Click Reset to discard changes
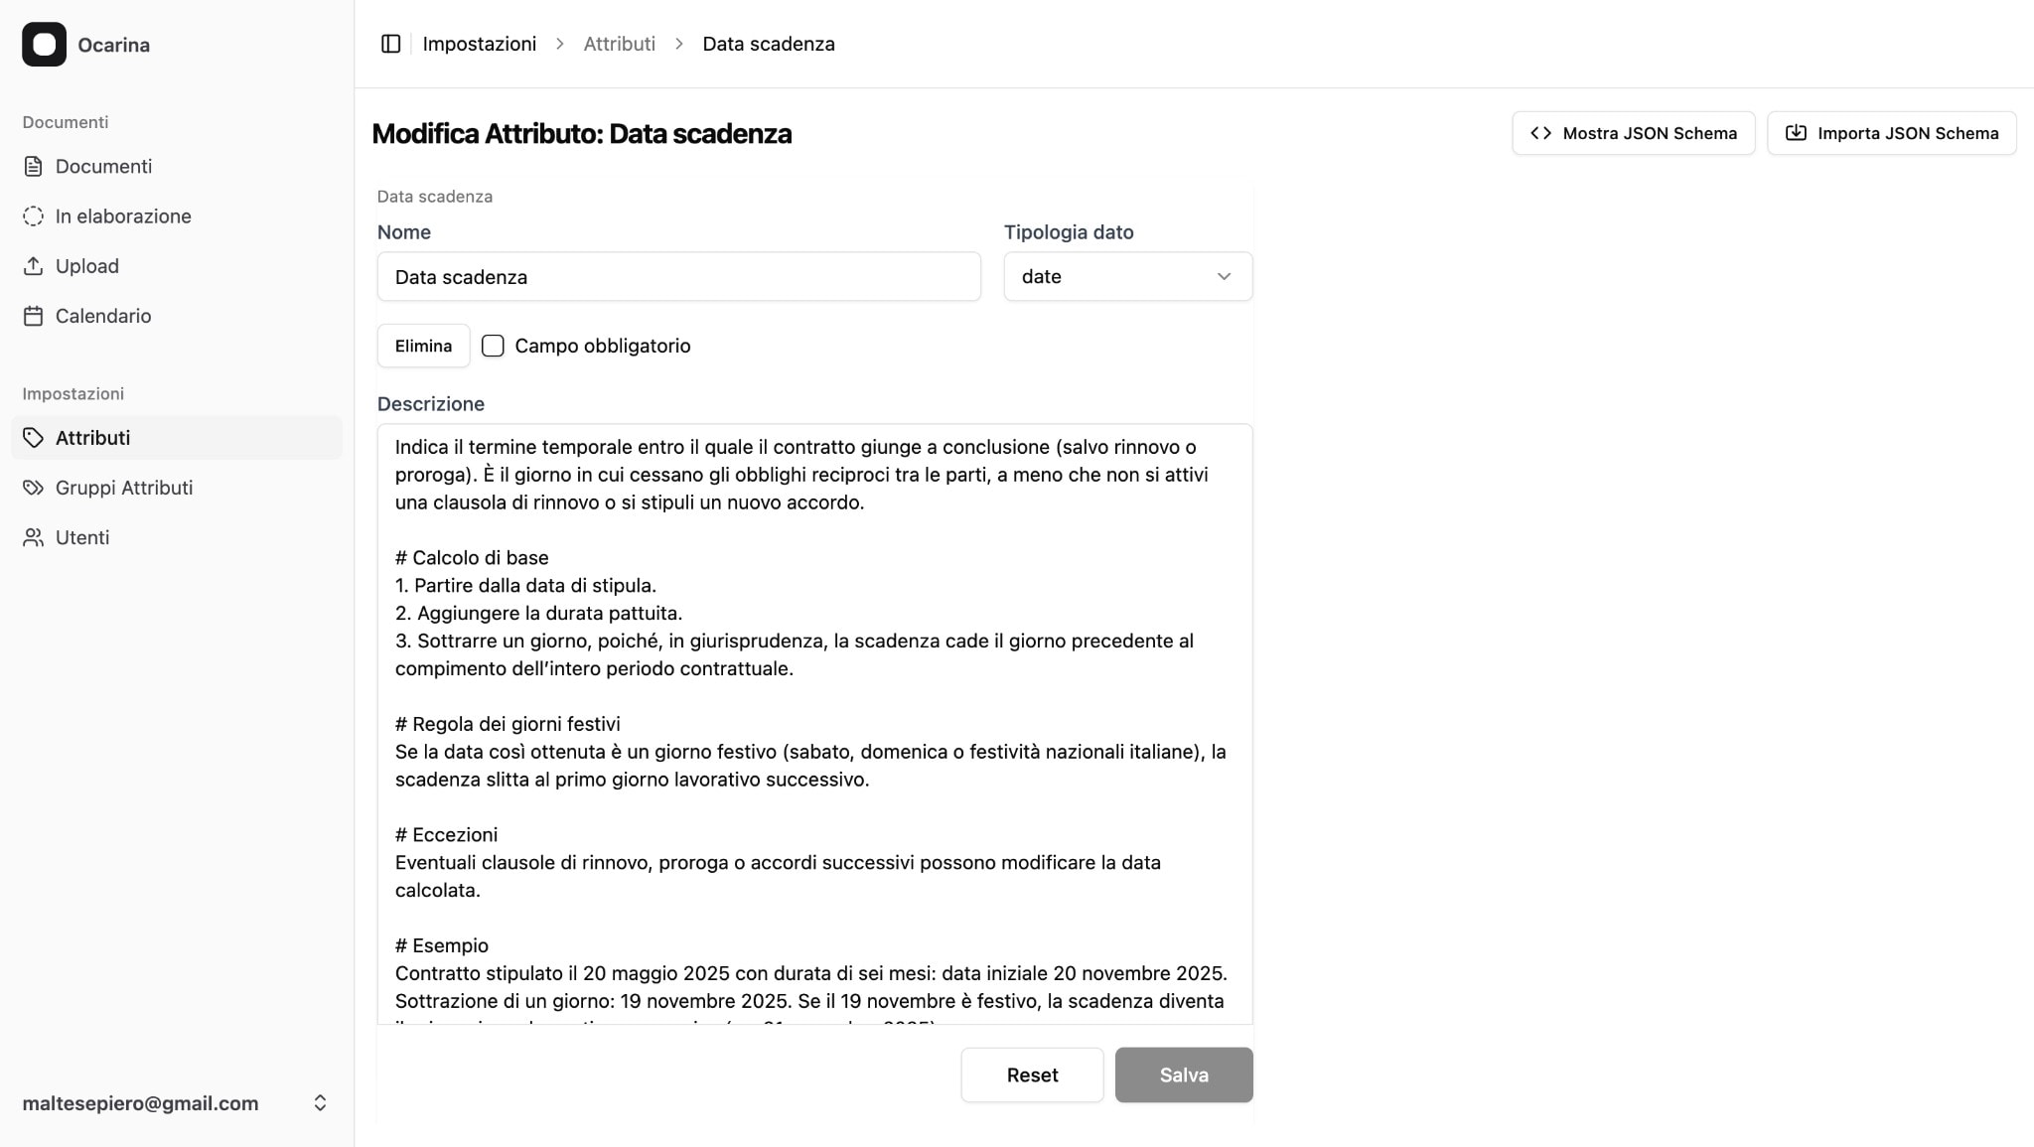2034x1147 pixels. click(x=1032, y=1075)
